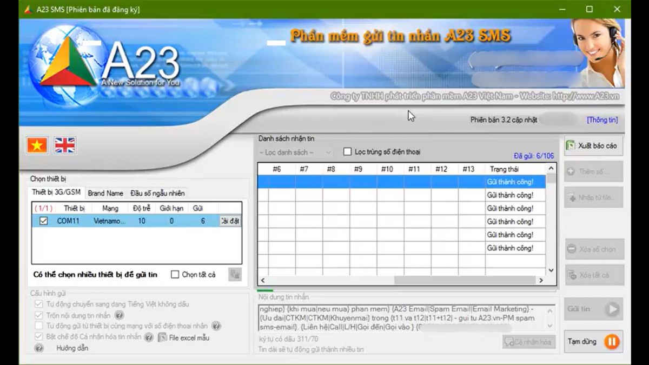The height and width of the screenshot is (365, 649).
Task: Click the (1/1) device count header
Action: (x=42, y=208)
